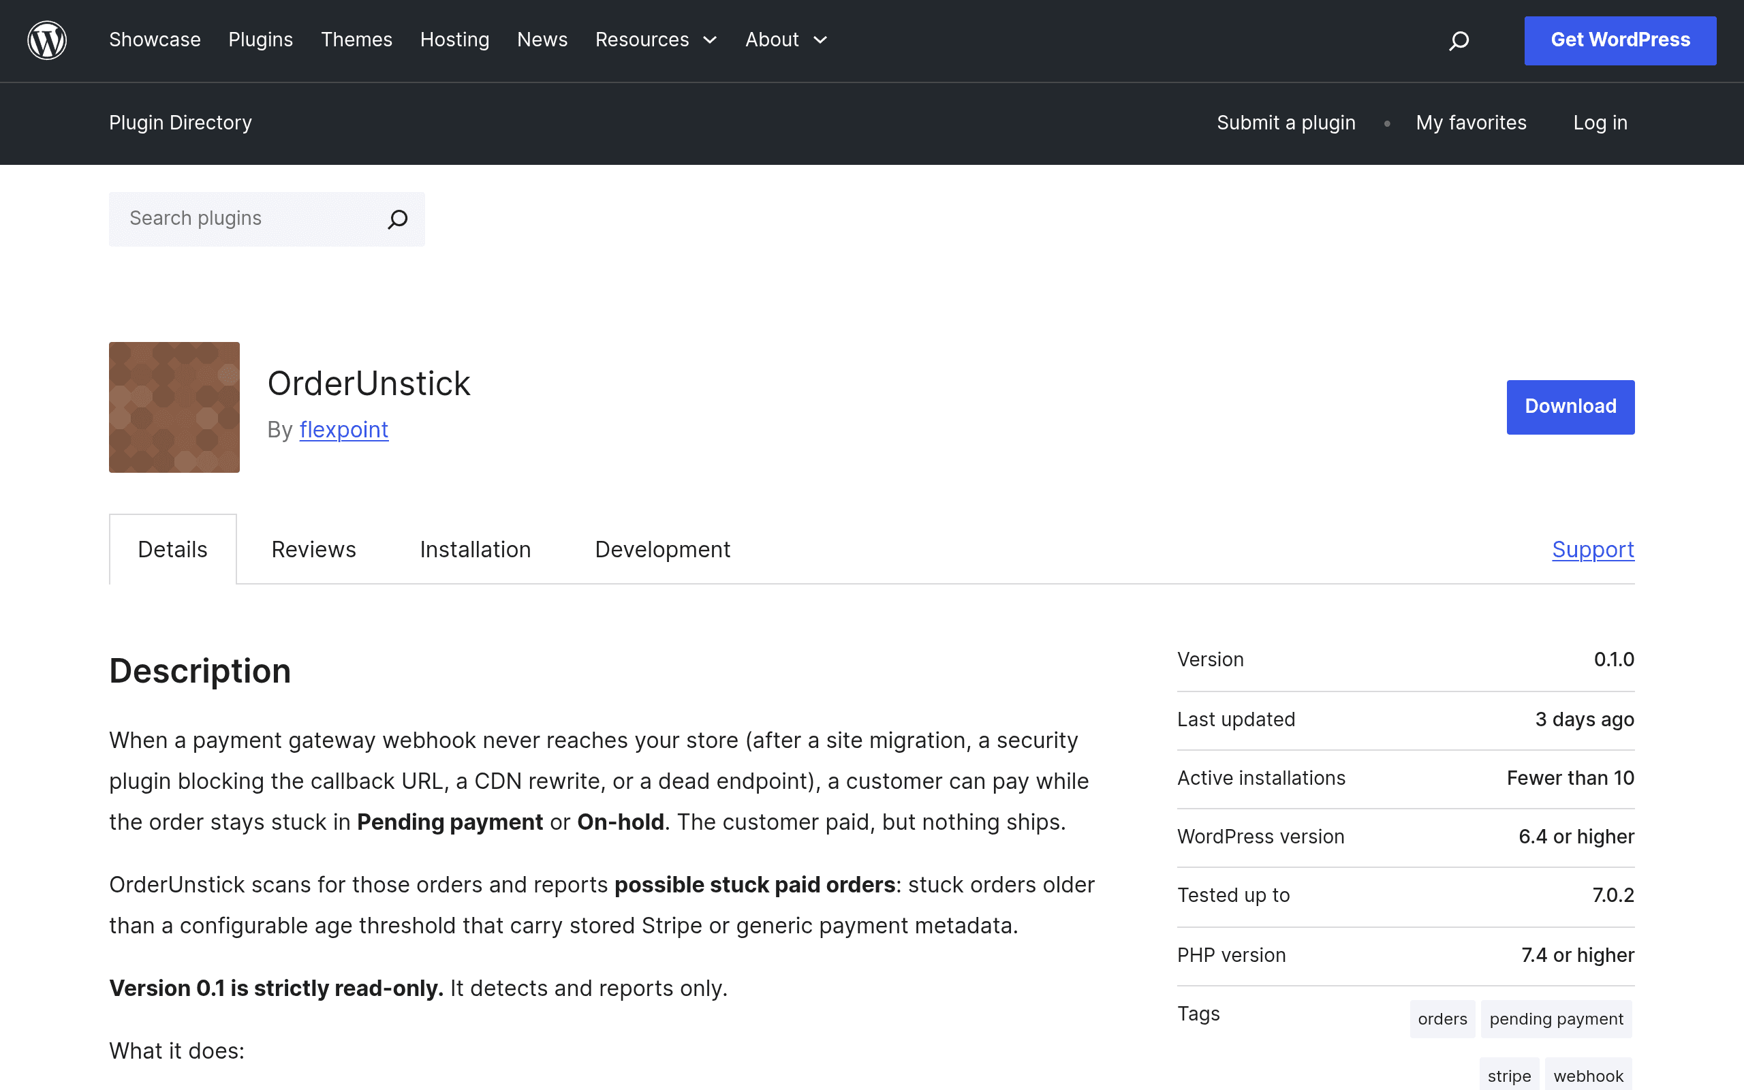This screenshot has height=1090, width=1744.
Task: Click the 'What it does:' text
Action: point(177,1051)
